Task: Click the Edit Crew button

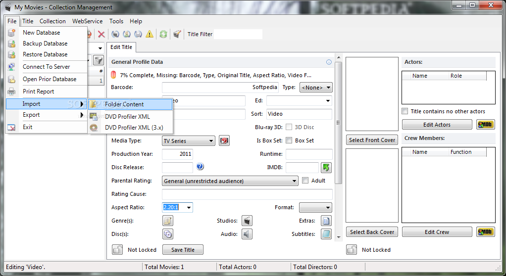Action: pyautogui.click(x=437, y=232)
